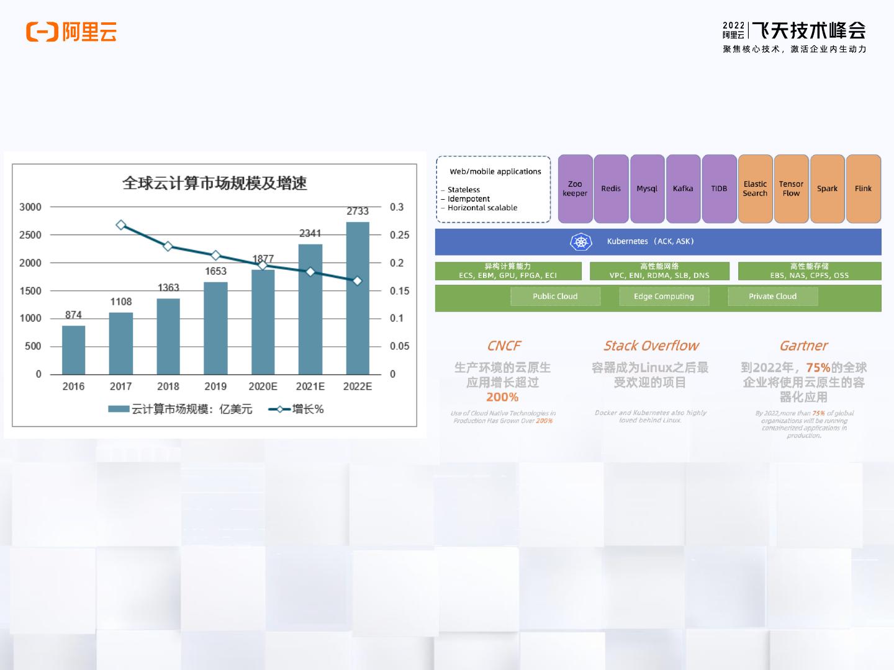Click the Tensor Flow box
This screenshot has width=894, height=670.
pyautogui.click(x=791, y=189)
